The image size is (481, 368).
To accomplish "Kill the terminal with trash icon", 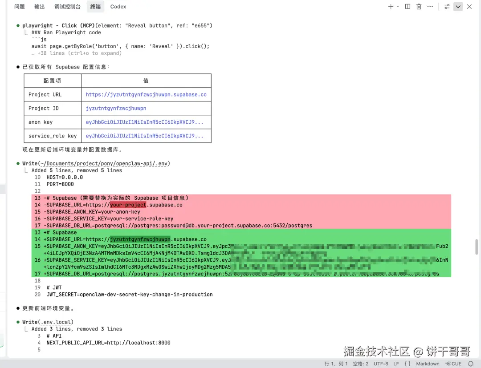I will [419, 6].
